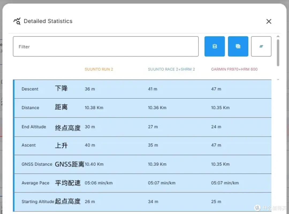Click the 05:06 min/km pace value
The image size is (289, 214).
point(98,183)
